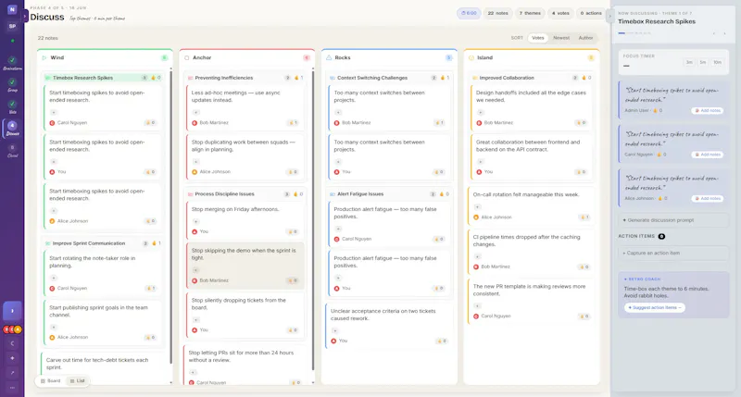Collapse the Improve Sprint Communication theme group
The height and width of the screenshot is (397, 741).
102,243
